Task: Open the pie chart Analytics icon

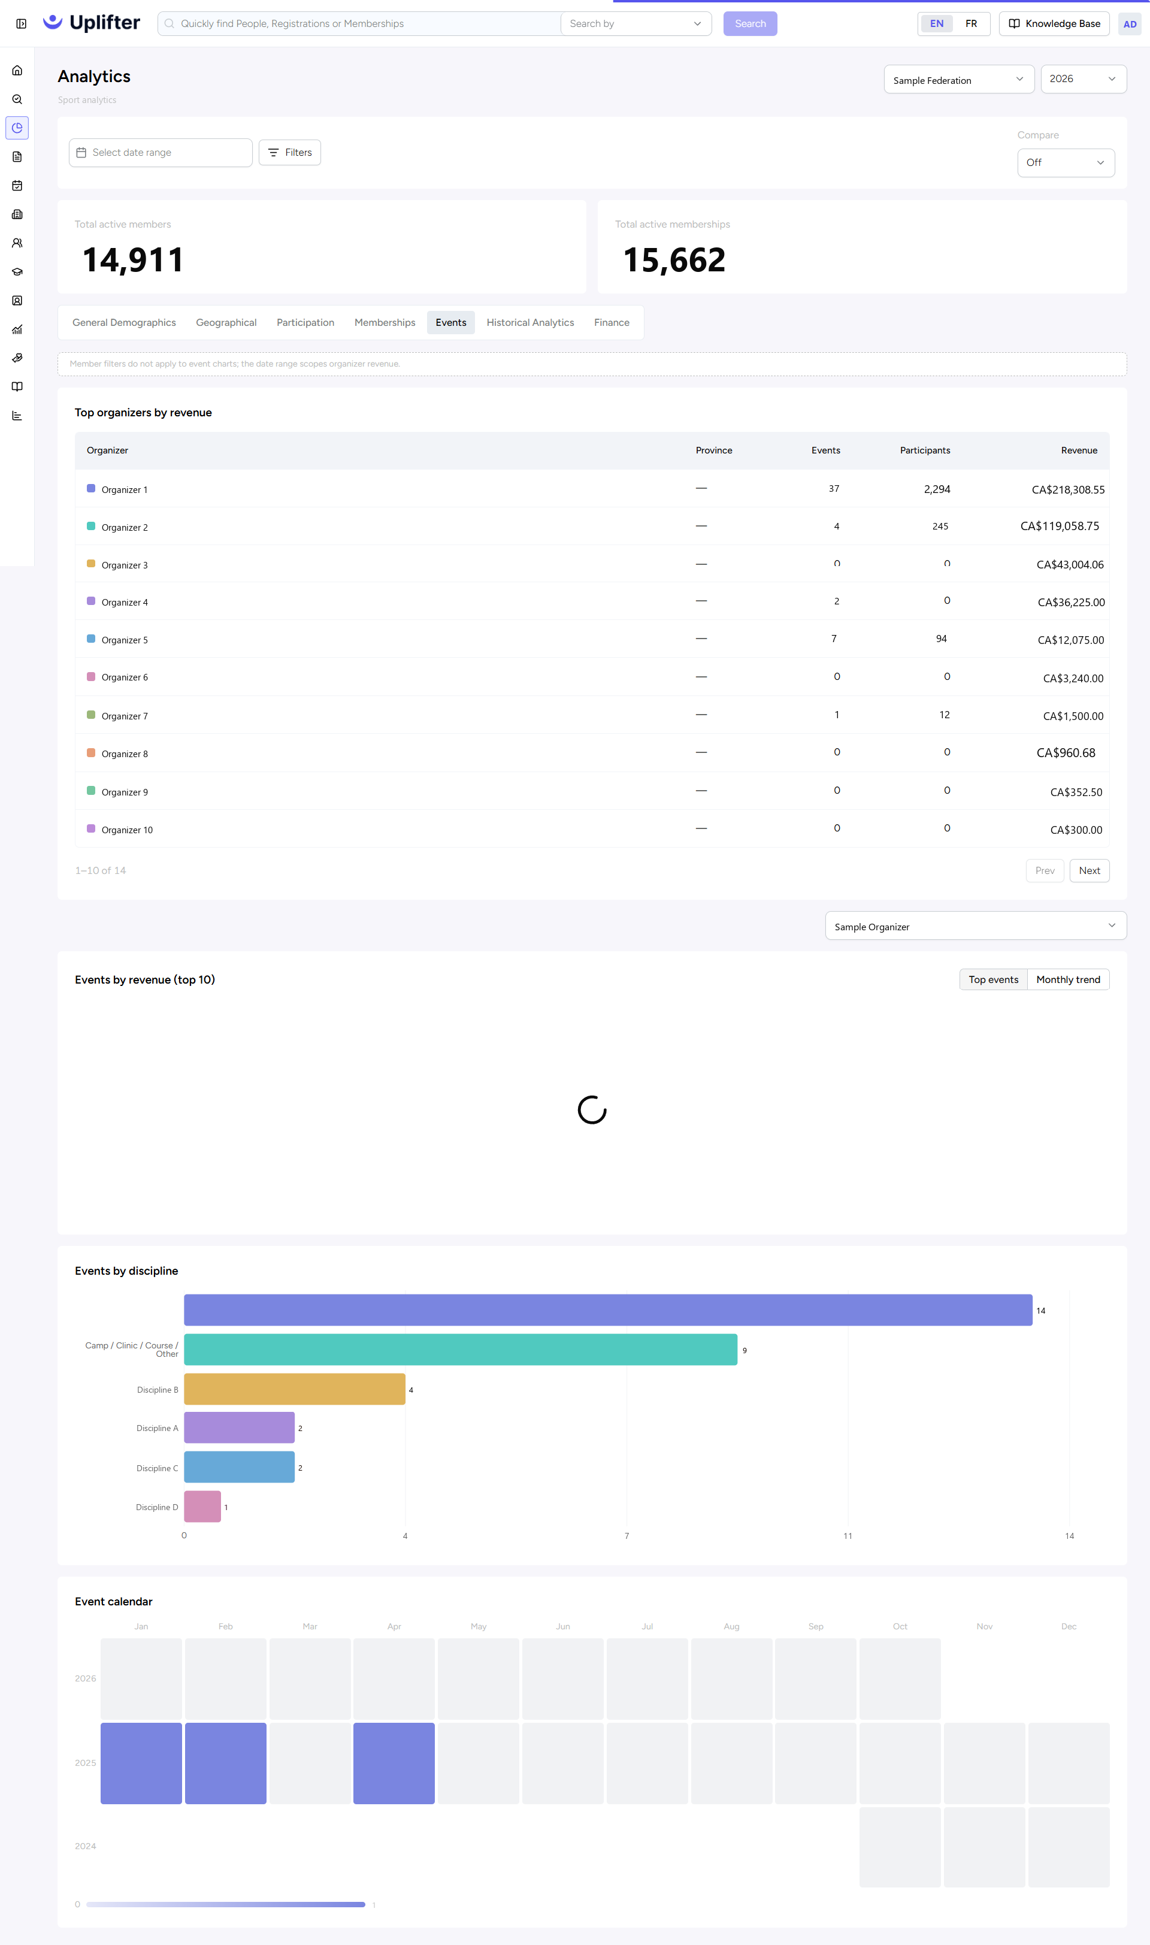Action: pos(17,128)
